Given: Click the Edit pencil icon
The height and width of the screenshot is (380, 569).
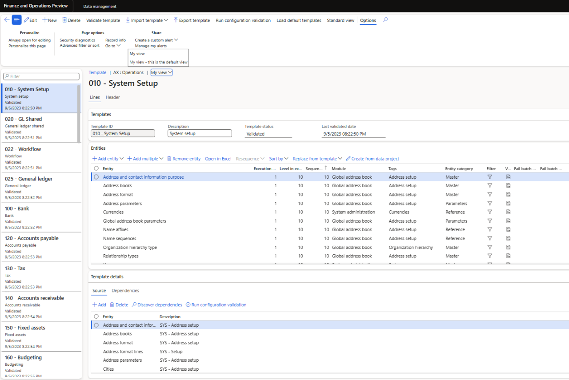Looking at the screenshot, I should click(27, 20).
